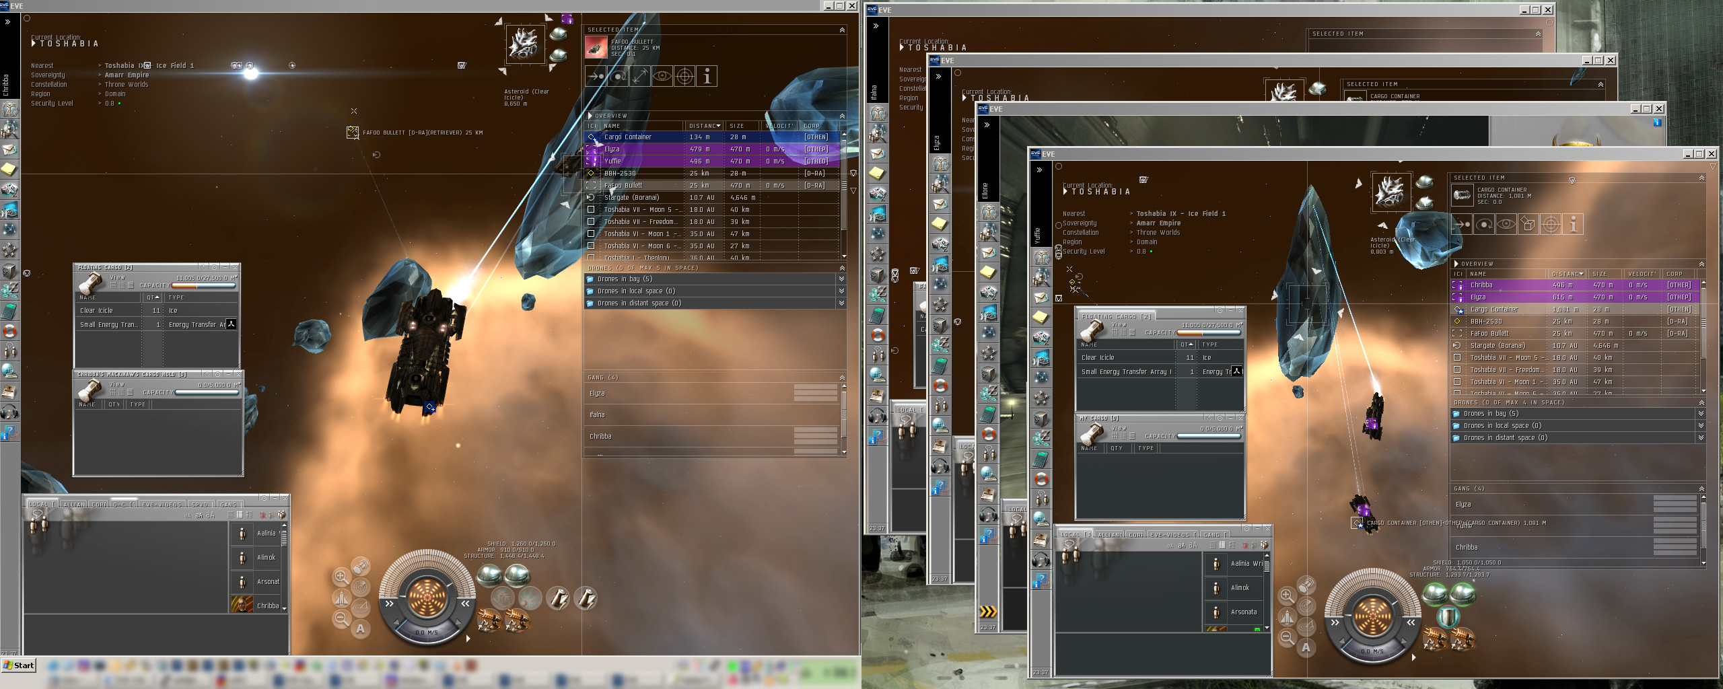Open EVE Mail in Chribba's window sidebar

(x=9, y=149)
